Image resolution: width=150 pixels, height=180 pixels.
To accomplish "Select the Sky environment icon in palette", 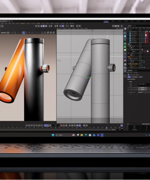I will [125, 64].
